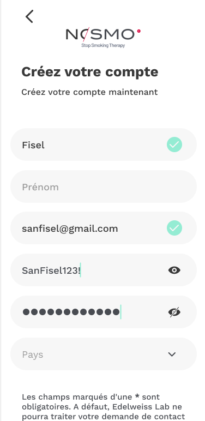Click the Prénom placeholder label
205x421 pixels.
pos(40,187)
